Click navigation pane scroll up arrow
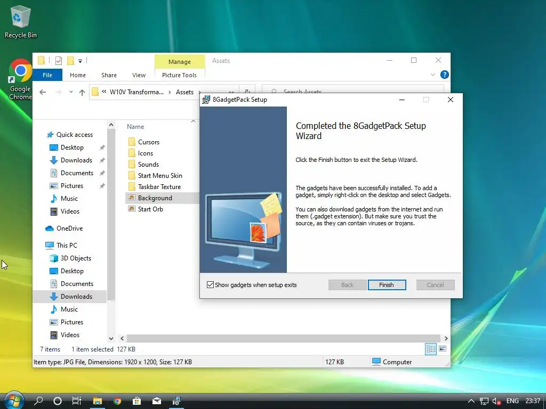The height and width of the screenshot is (409, 546). 111,125
